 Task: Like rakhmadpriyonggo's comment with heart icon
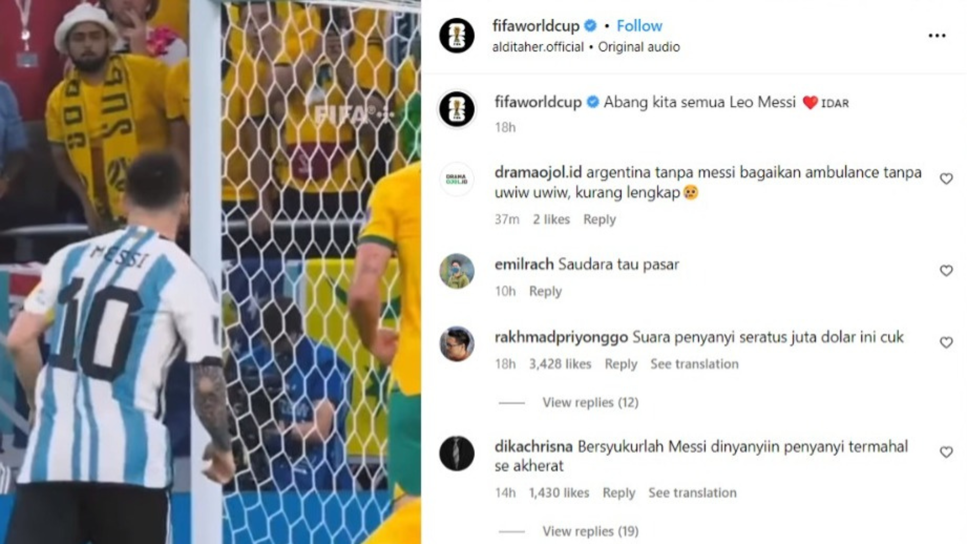coord(946,343)
